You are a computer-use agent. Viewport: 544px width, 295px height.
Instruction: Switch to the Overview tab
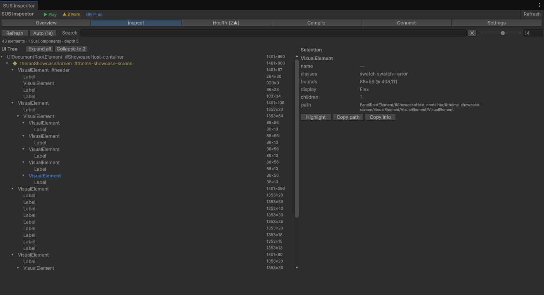(46, 23)
